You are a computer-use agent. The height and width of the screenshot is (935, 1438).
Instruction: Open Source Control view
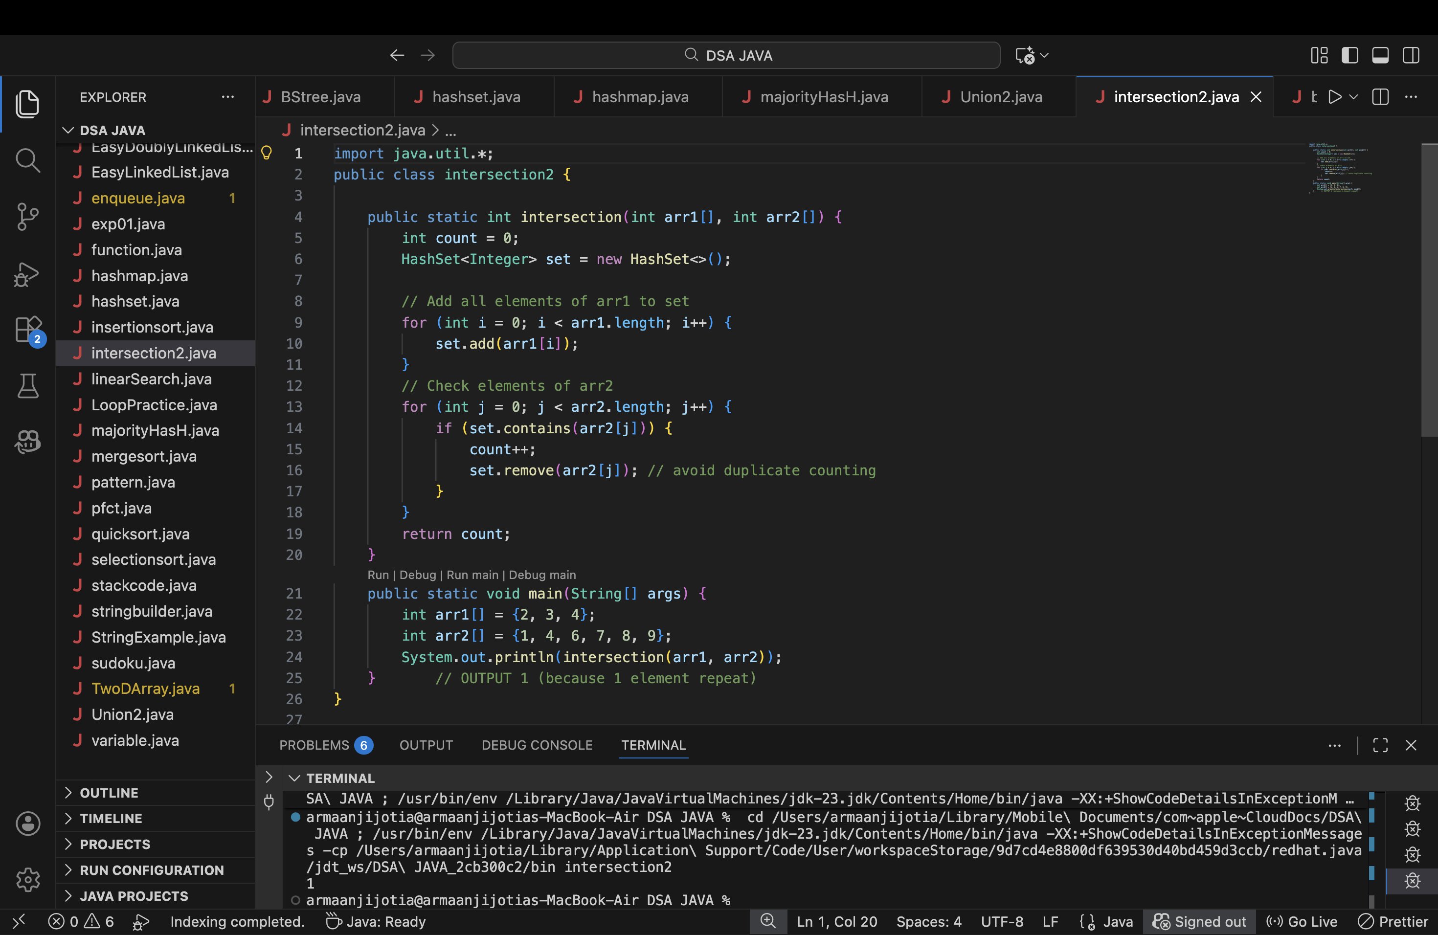point(27,216)
